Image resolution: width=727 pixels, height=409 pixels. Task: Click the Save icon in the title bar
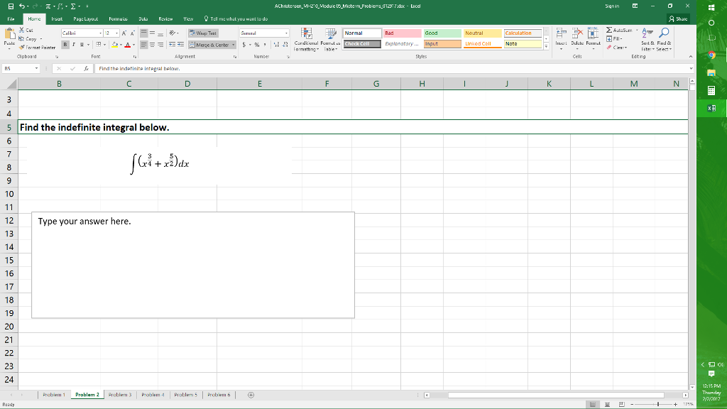pos(7,7)
